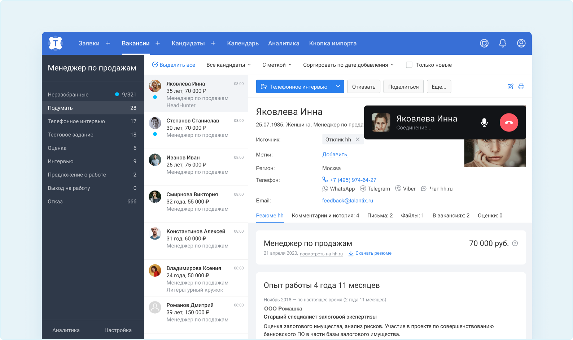This screenshot has height=340, width=573.
Task: Switch to the Заявки tab
Action: click(89, 43)
